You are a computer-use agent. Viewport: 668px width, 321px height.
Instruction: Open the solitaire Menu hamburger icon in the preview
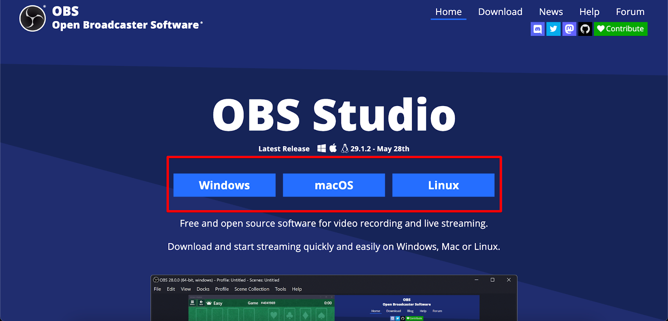tap(192, 303)
